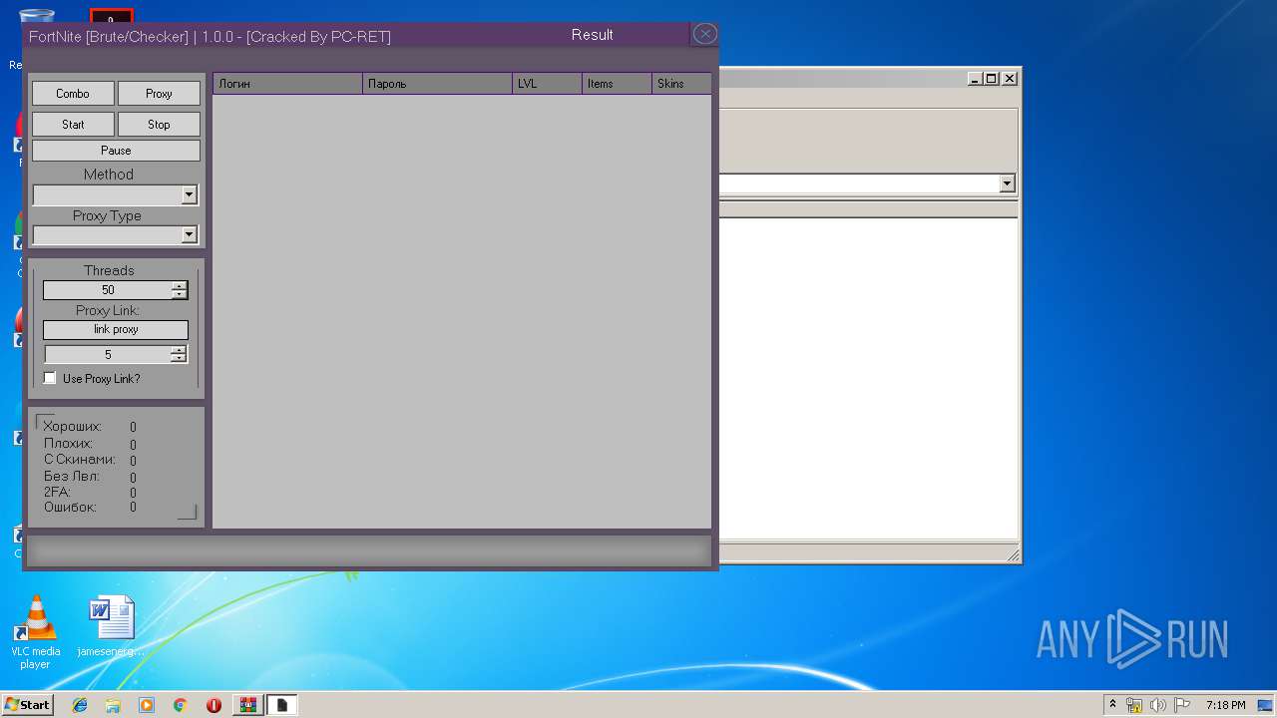Click the Combo button
Image resolution: width=1277 pixels, height=718 pixels.
tap(73, 94)
